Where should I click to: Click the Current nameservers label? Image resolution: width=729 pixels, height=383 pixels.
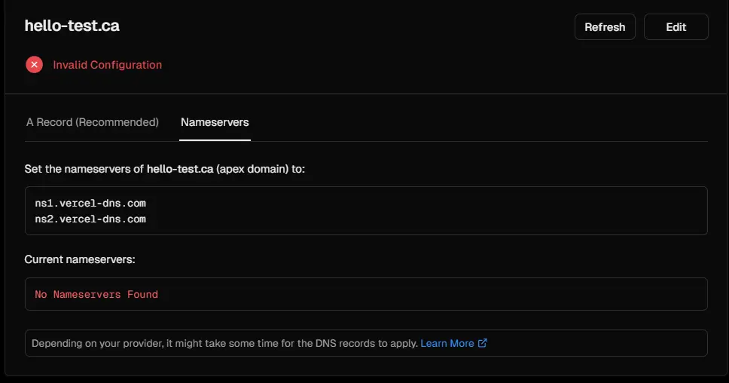point(80,259)
